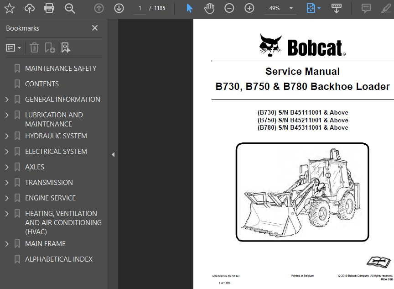Screen dimensions: 394x289
Task: Open the bookmark options menu
Action: click(x=12, y=47)
